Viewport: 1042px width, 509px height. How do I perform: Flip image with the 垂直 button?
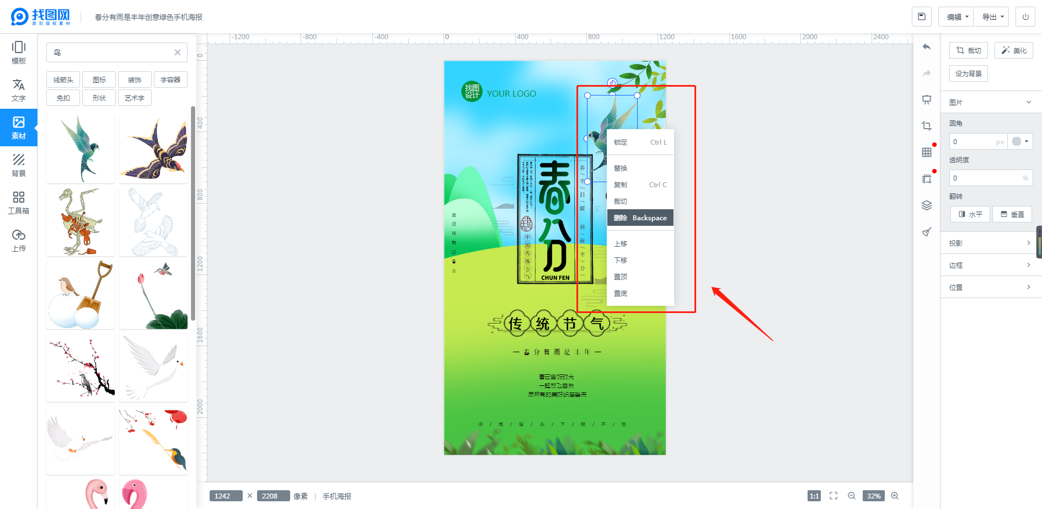click(x=1012, y=214)
